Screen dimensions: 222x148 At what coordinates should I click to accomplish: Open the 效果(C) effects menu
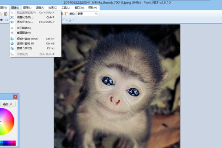[53, 8]
